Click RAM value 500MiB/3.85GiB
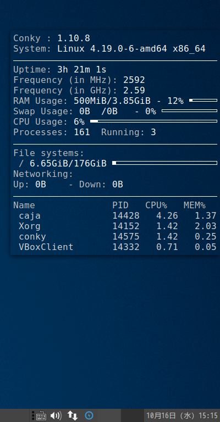Screen dimensions: 220x422 (x=112, y=101)
